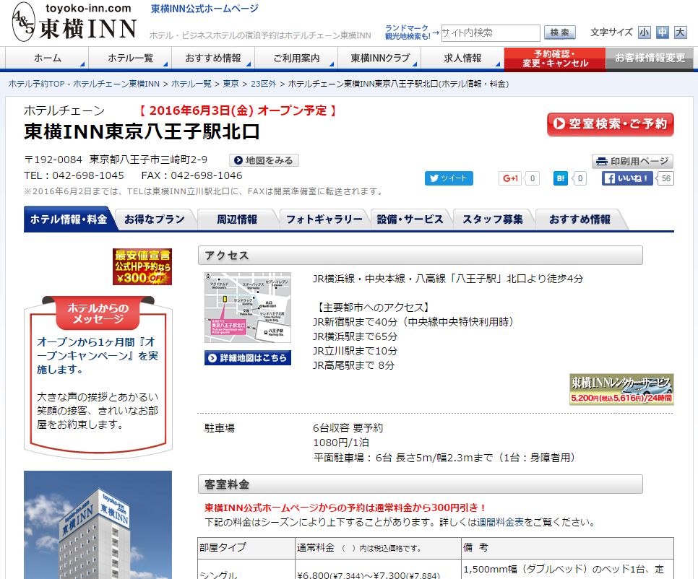Screen dimensions: 698x579
Task: Select large 大 font size
Action: (680, 32)
